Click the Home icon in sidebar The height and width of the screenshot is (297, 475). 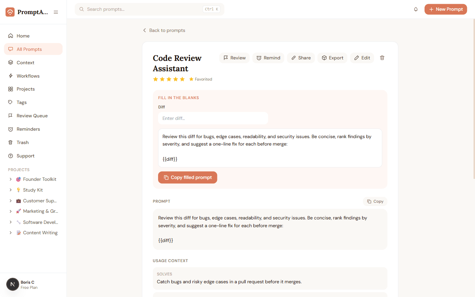click(x=10, y=36)
